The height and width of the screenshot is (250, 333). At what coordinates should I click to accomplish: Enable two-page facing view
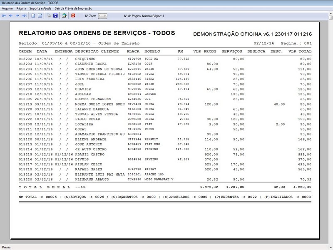(x=39, y=15)
